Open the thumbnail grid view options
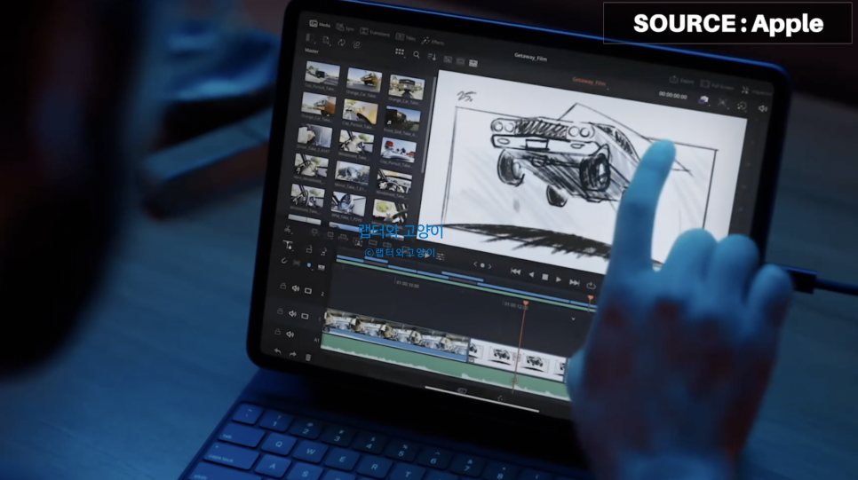858x480 pixels. [x=400, y=52]
